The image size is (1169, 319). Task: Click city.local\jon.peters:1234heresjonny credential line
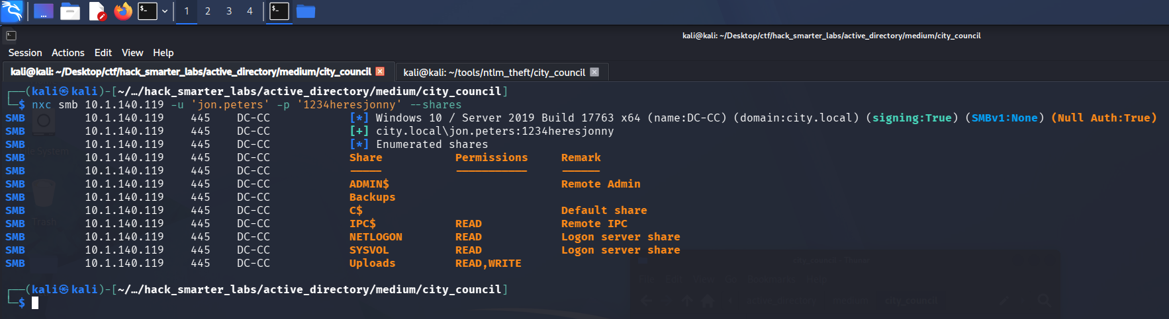495,131
